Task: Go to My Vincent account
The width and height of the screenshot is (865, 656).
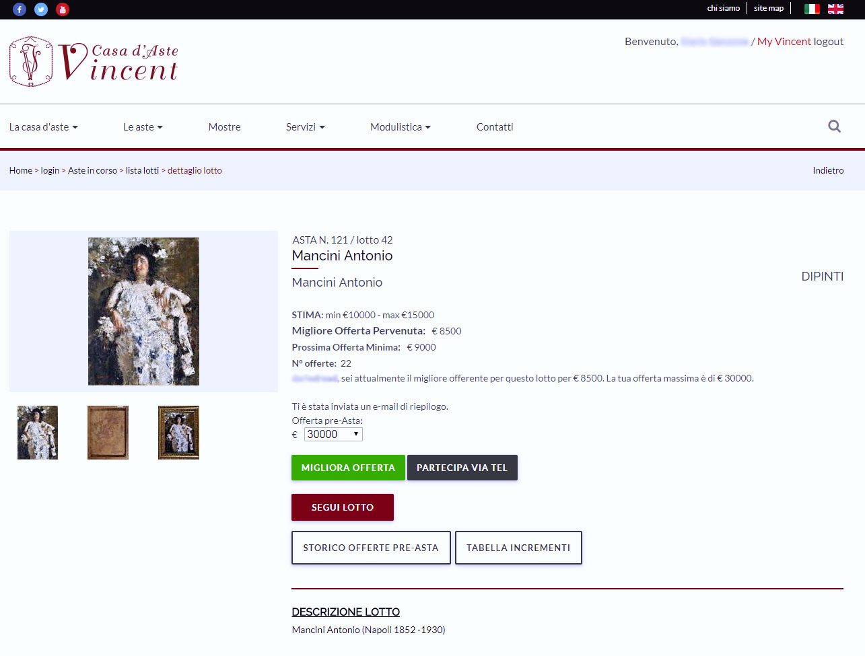Action: pyautogui.click(x=784, y=42)
